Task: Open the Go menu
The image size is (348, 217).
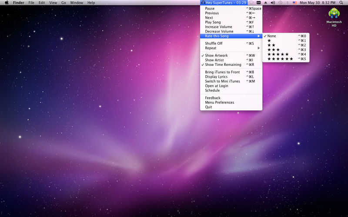Action: tap(64, 3)
